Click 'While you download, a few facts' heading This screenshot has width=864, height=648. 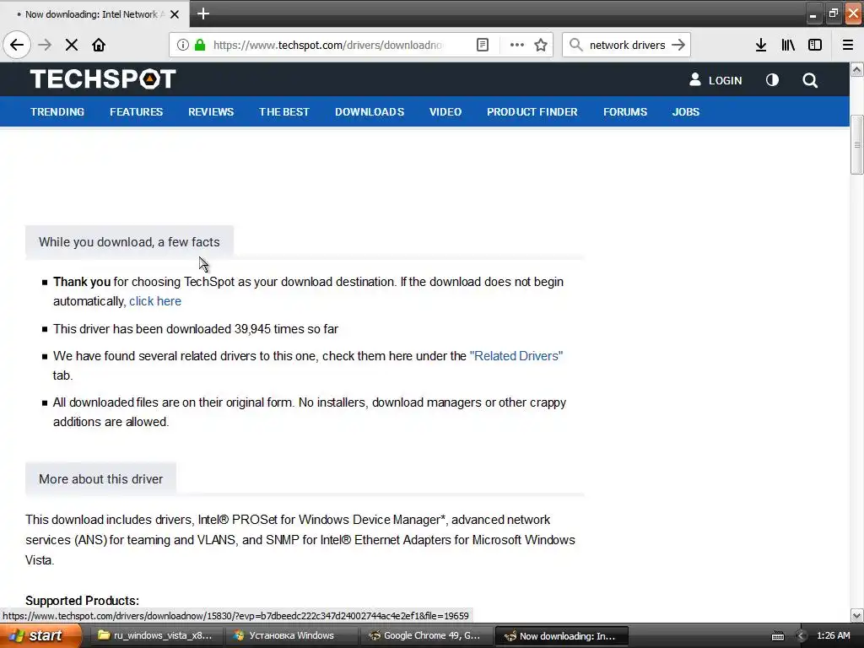click(129, 242)
